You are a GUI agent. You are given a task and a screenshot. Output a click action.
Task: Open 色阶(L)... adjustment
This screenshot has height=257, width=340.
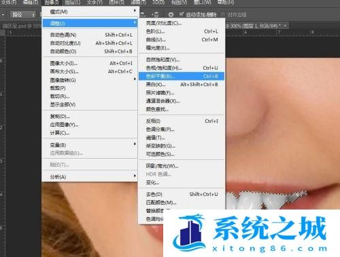point(182,31)
